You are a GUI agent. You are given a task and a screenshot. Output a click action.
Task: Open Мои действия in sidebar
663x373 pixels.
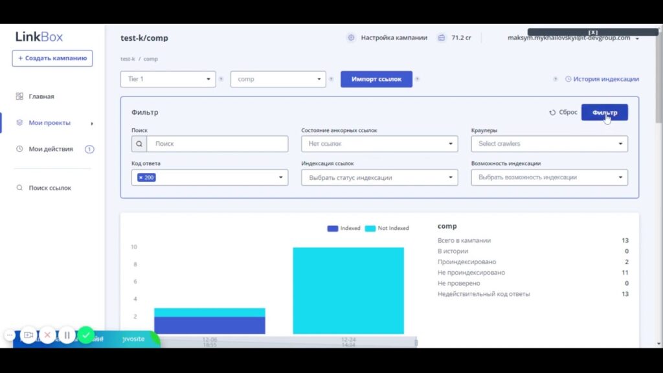tap(51, 149)
